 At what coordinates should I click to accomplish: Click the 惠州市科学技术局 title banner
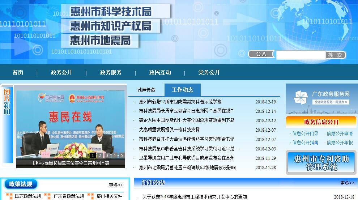click(115, 11)
